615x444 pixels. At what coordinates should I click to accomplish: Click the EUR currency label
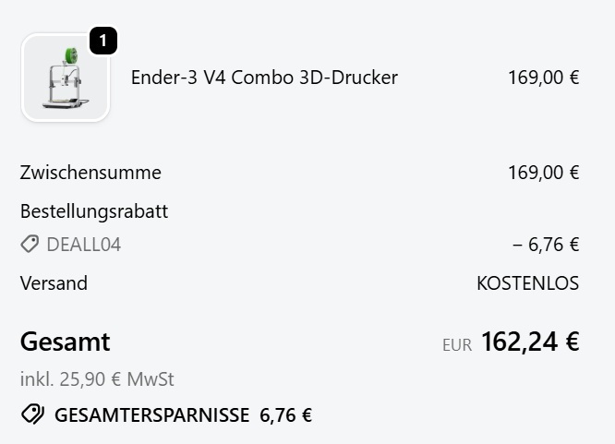click(x=456, y=345)
